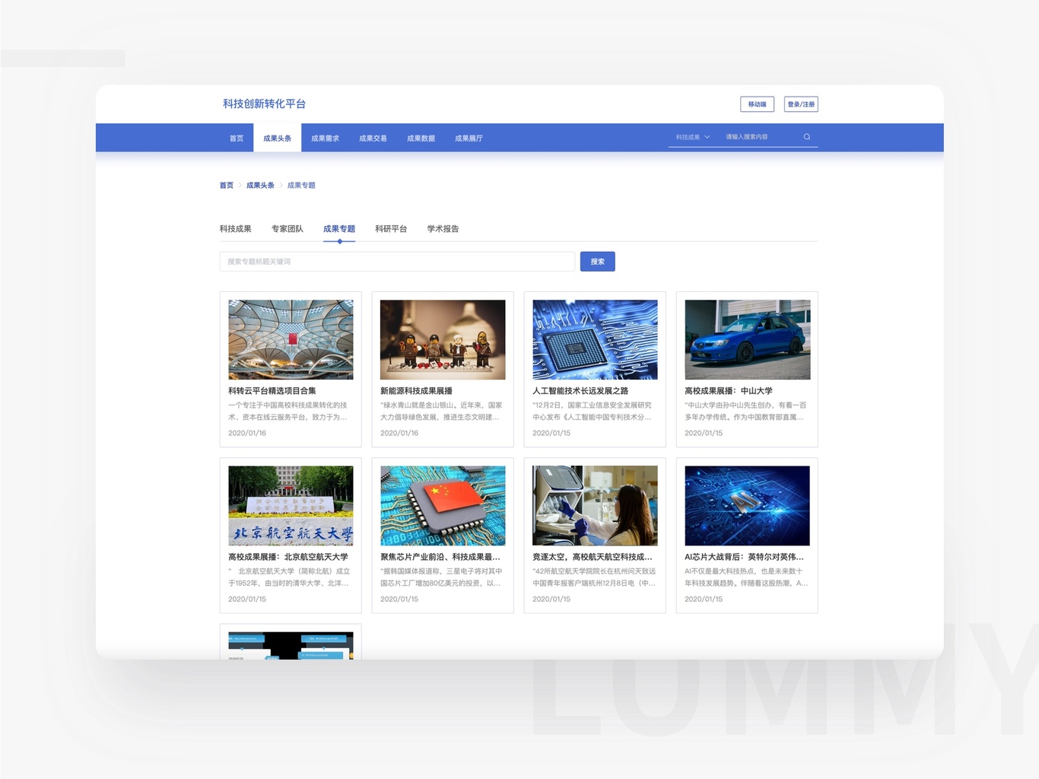Image resolution: width=1039 pixels, height=779 pixels.
Task: Click the description starting AI不仅是最大科技热点
Action: coord(746,577)
